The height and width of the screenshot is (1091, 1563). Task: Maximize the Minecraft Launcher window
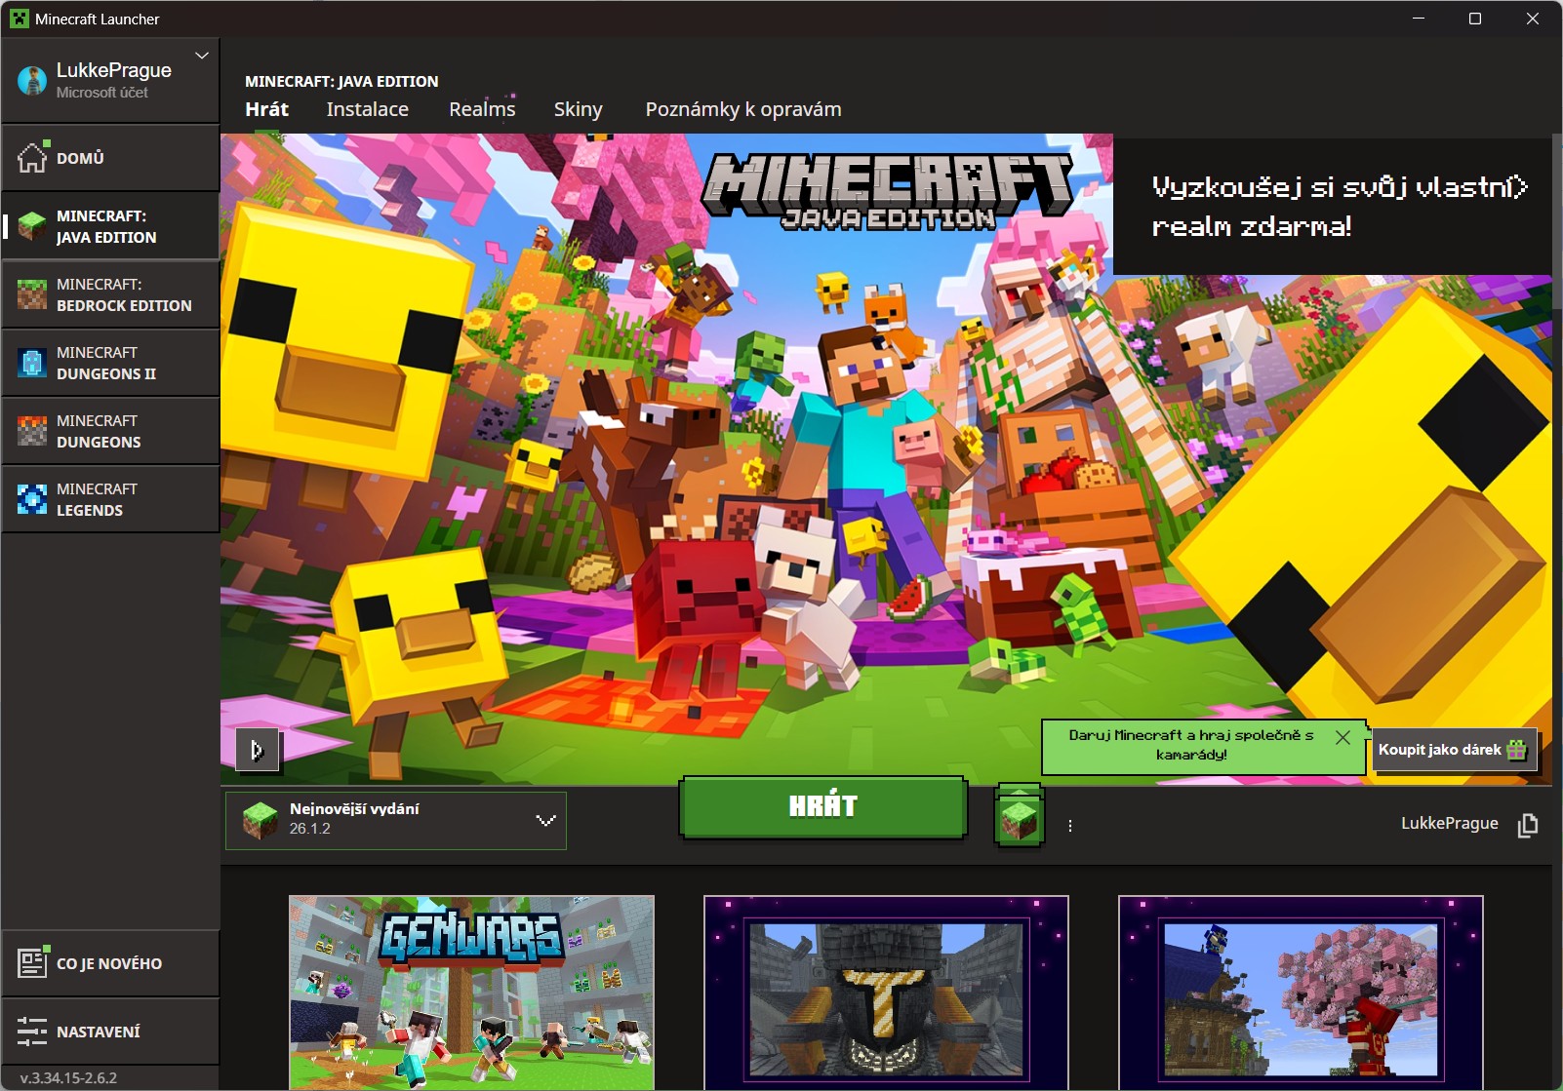tap(1475, 19)
